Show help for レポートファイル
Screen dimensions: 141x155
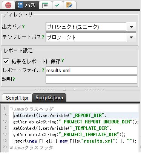(43, 70)
